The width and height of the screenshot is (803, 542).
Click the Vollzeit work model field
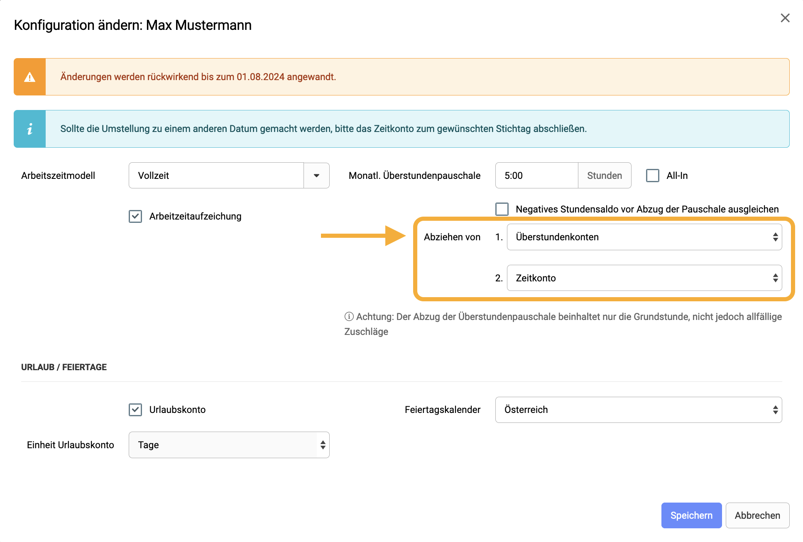216,176
